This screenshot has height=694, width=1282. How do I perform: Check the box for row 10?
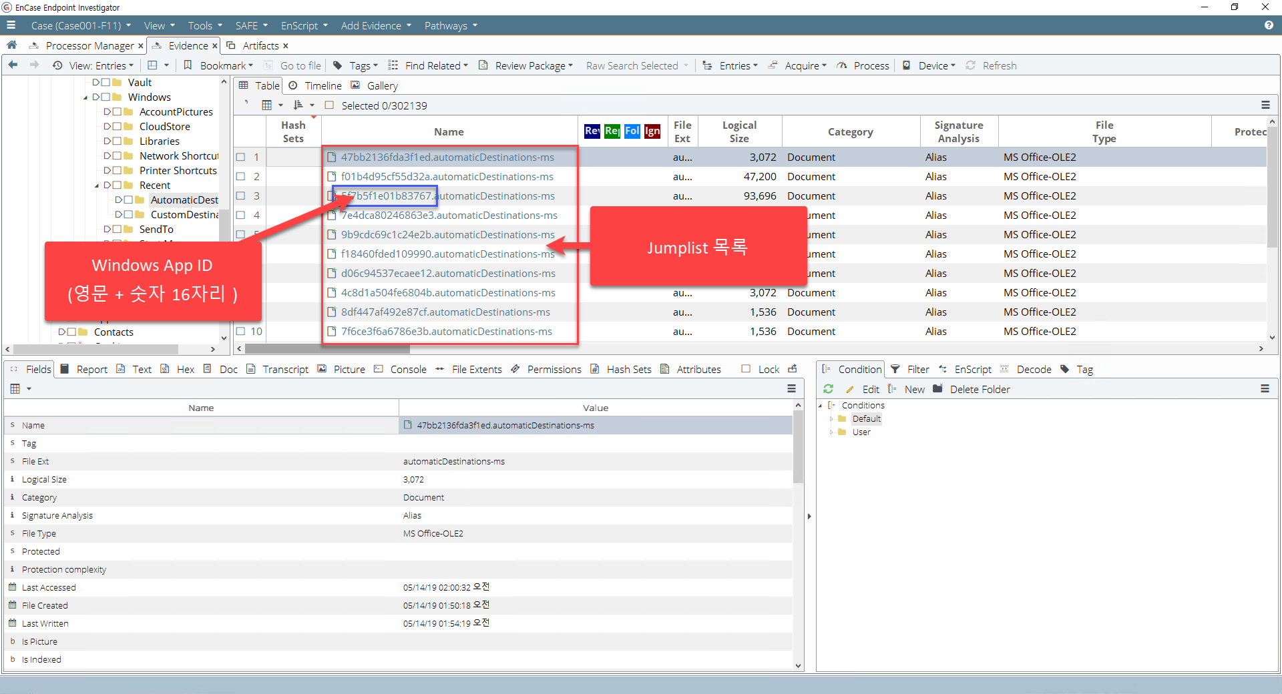tap(241, 332)
